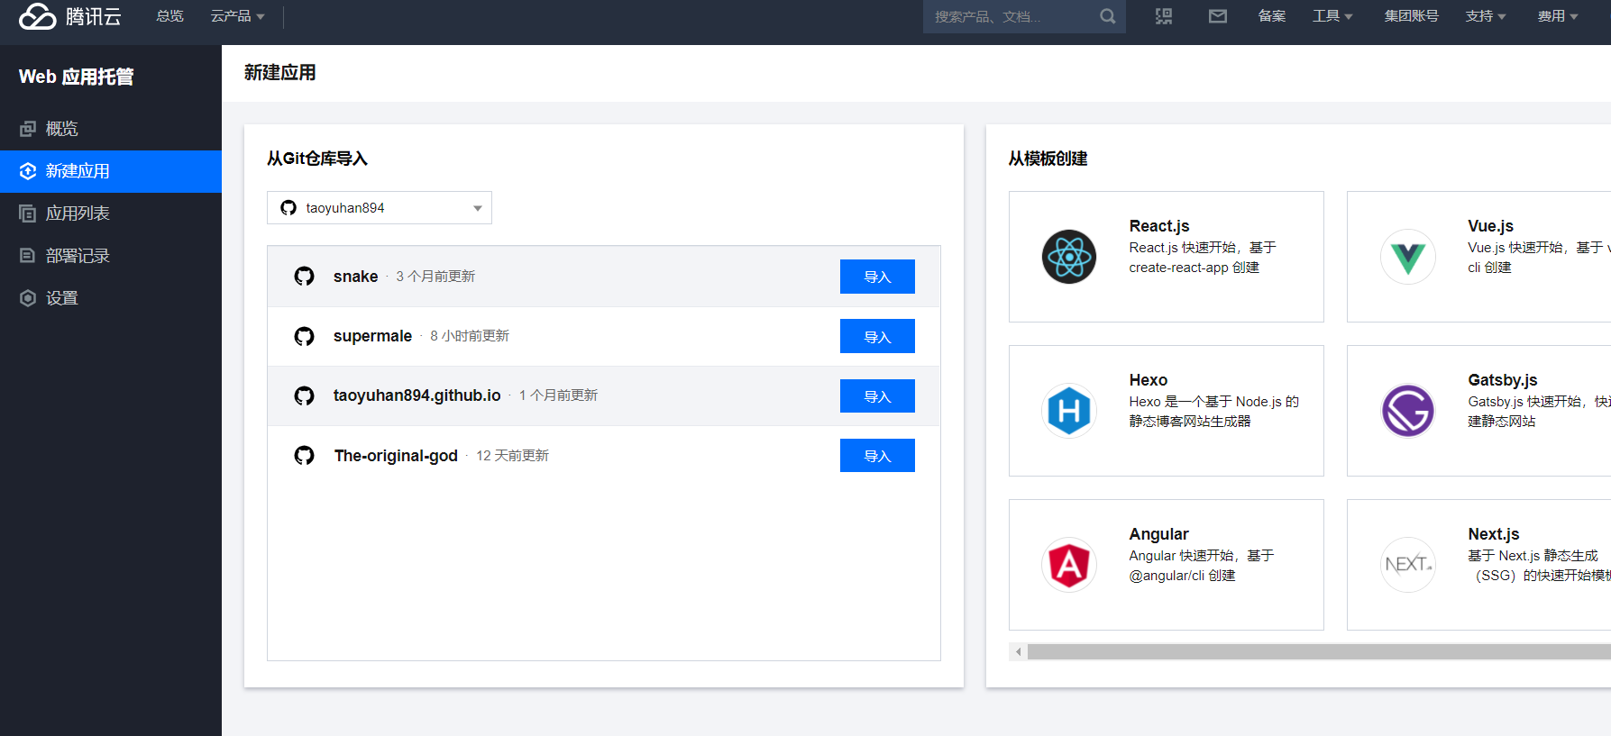The image size is (1611, 736).
Task: Click the Hexo template title
Action: tap(1148, 380)
